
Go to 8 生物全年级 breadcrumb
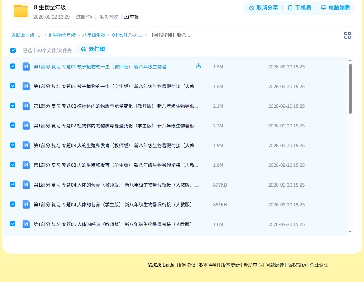(x=62, y=35)
